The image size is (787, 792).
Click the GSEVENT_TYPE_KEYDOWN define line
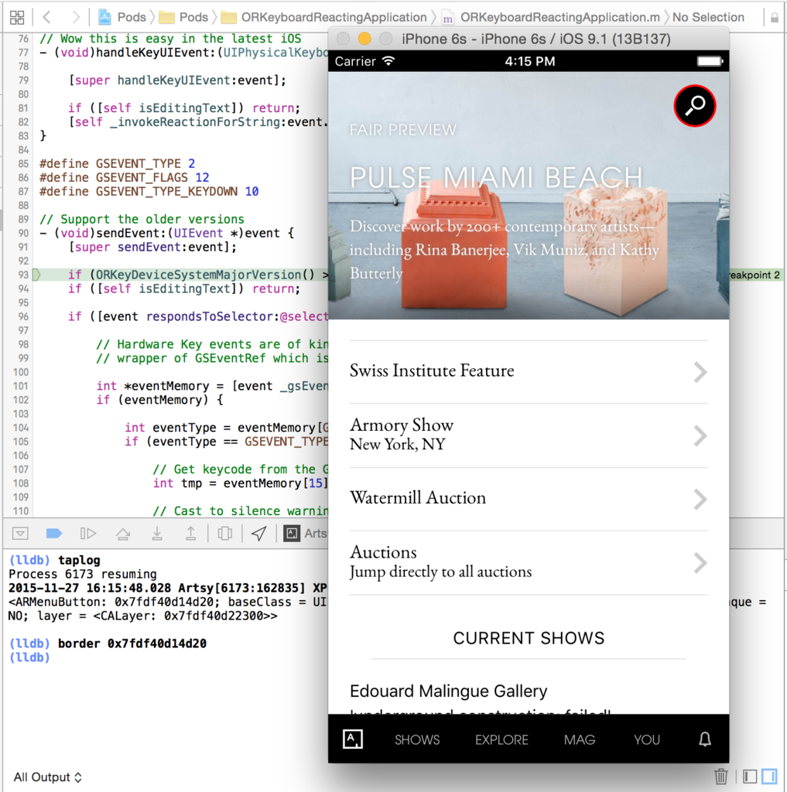point(149,192)
